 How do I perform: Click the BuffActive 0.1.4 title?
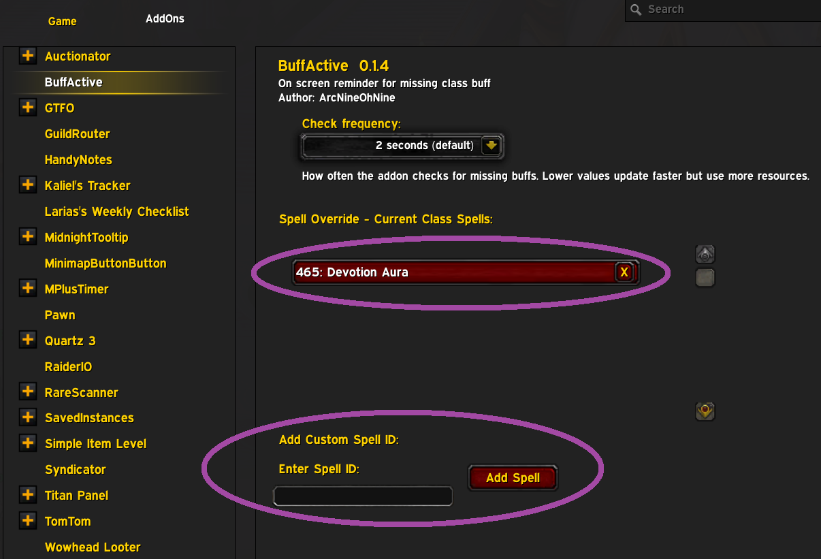[x=334, y=66]
